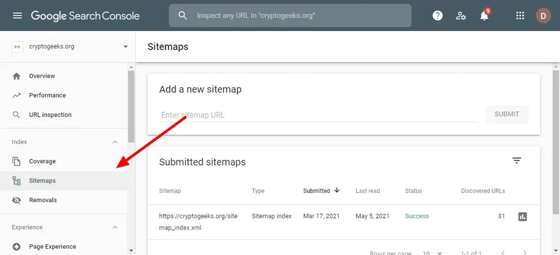Image resolution: width=560 pixels, height=255 pixels.
Task: Click the search magnifier icon
Action: coord(183,16)
